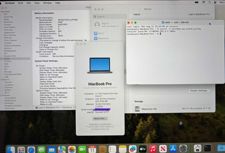225x153 pixels.
Task: Select Storage in System Information sidebar
Action: pos(8,72)
